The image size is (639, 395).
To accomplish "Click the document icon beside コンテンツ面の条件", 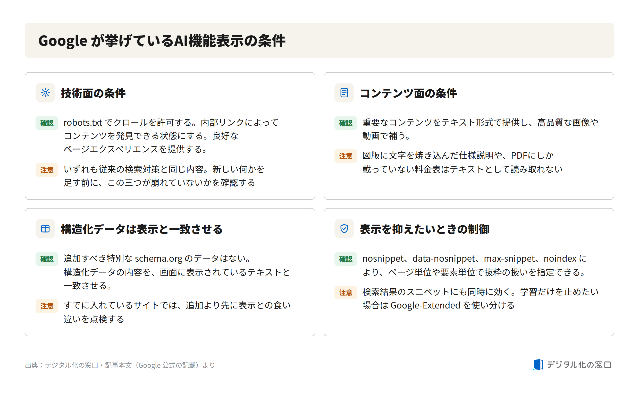I will (344, 93).
